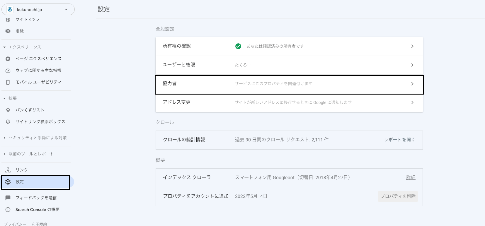Click the Core Web Vitals gauge icon
Image resolution: width=485 pixels, height=226 pixels.
8,71
